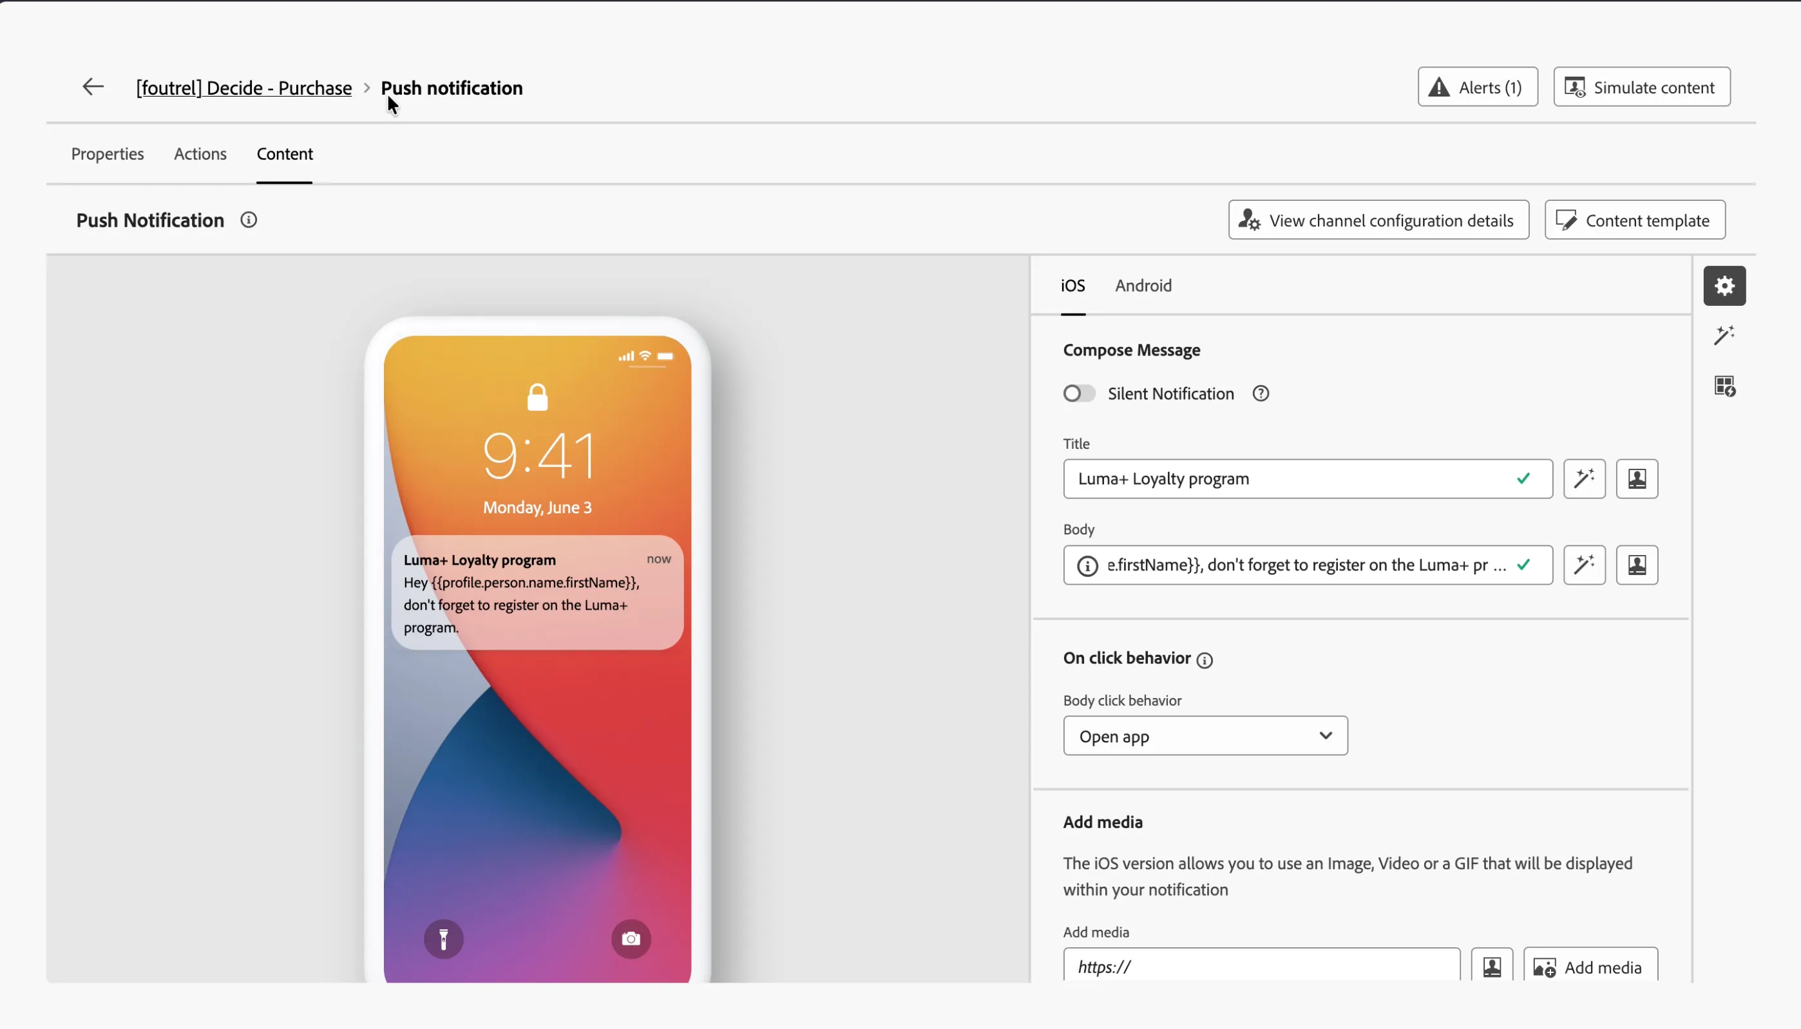Select the iOS tab
1801x1029 pixels.
coord(1072,285)
